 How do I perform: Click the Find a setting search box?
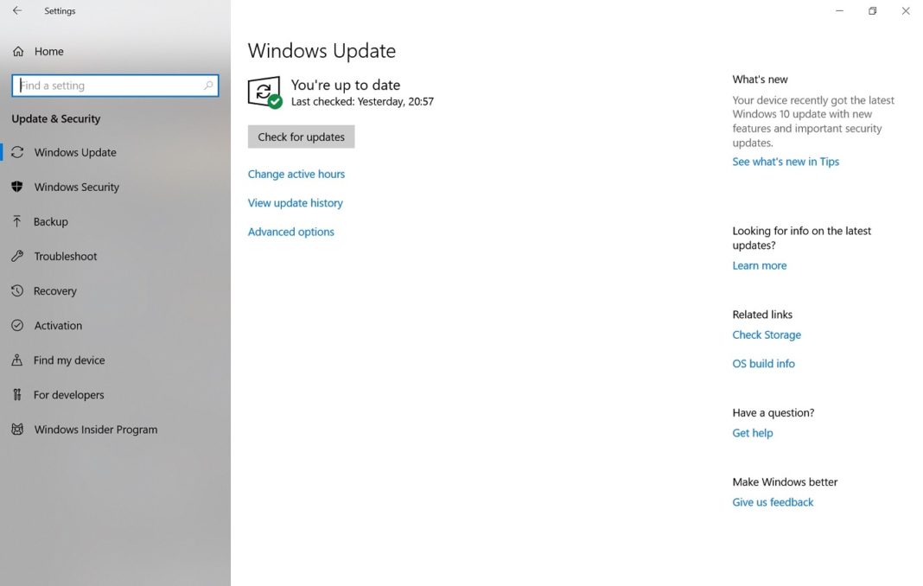(115, 85)
